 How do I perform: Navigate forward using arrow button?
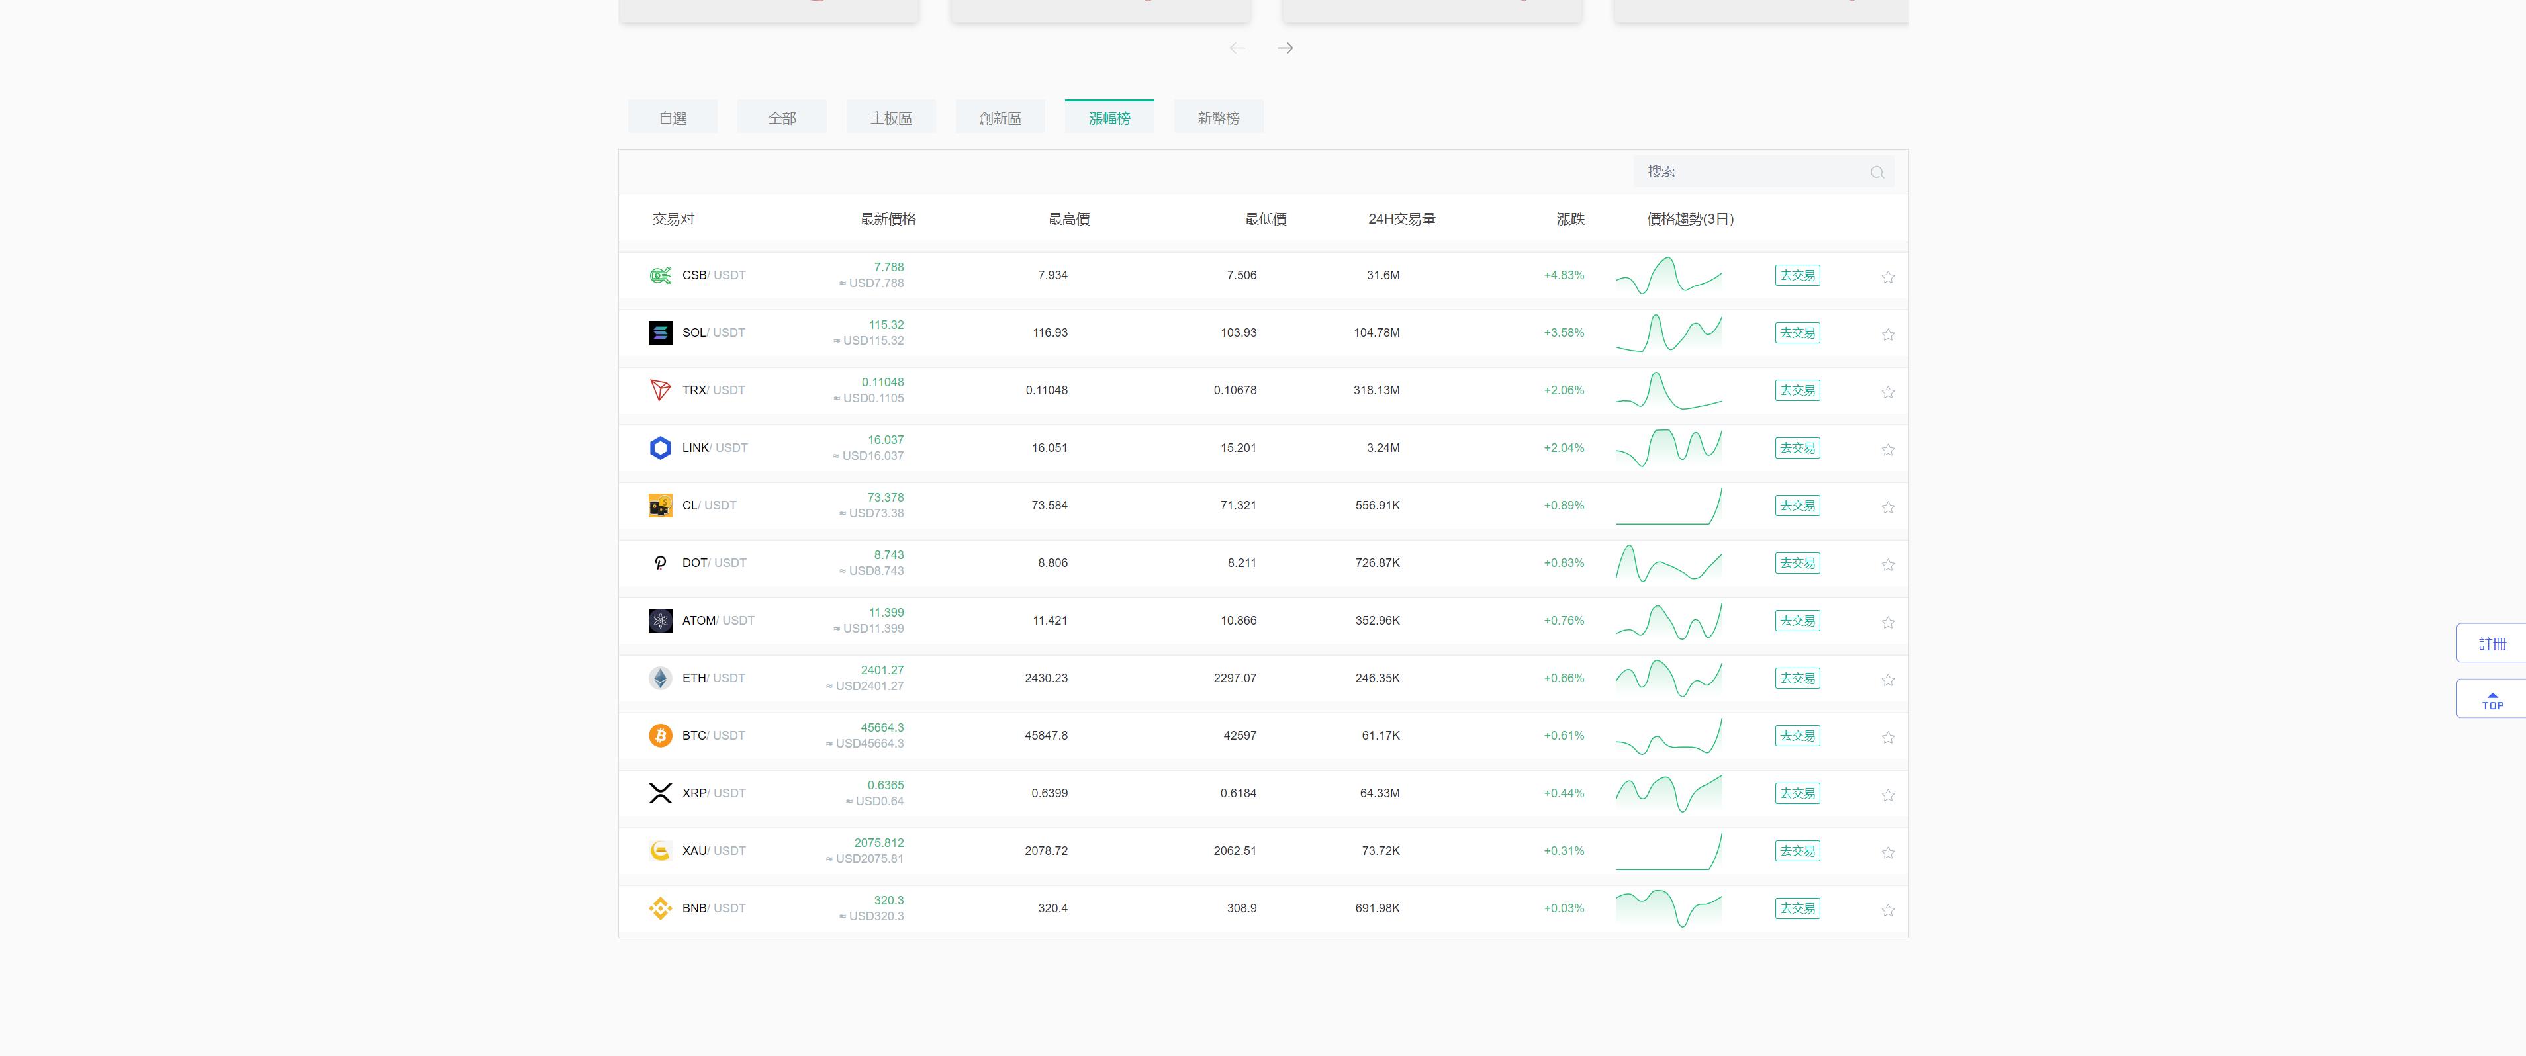(1284, 47)
